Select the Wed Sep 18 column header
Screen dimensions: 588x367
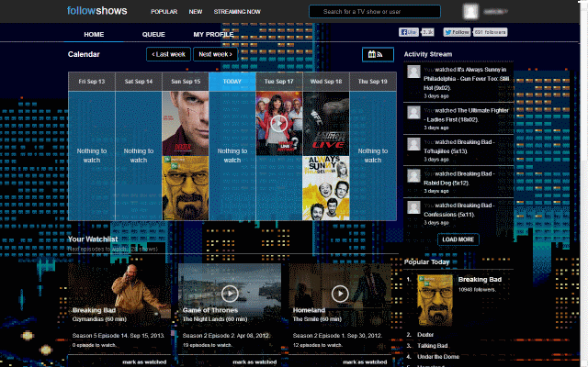point(326,82)
